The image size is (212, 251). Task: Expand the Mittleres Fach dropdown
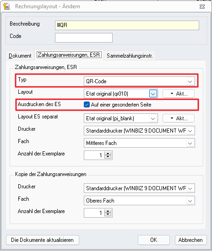[139, 143]
